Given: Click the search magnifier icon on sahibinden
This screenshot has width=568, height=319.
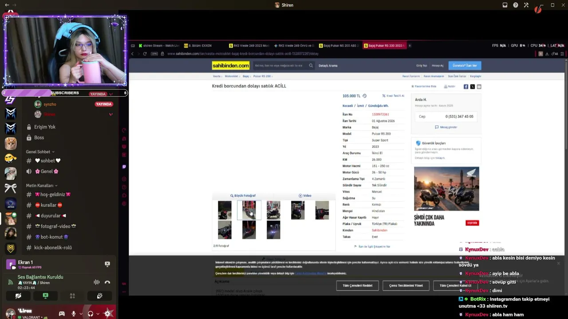Looking at the screenshot, I should 311,66.
